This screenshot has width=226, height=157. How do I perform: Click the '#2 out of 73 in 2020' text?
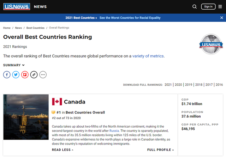coord(66,118)
